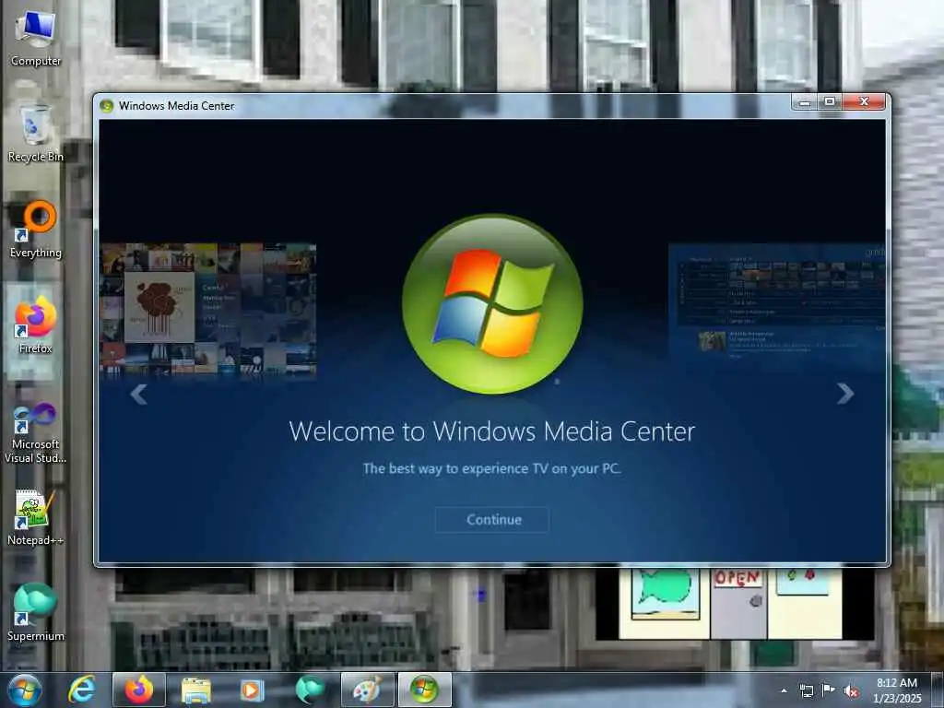The width and height of the screenshot is (944, 708).
Task: Launch Internet Explorer from the taskbar
Action: coord(82,690)
